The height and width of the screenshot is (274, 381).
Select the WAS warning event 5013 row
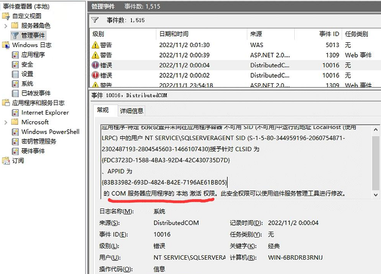click(x=233, y=45)
